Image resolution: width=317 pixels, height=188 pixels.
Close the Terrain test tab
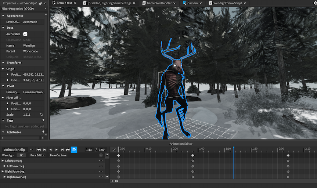tap(75, 3)
